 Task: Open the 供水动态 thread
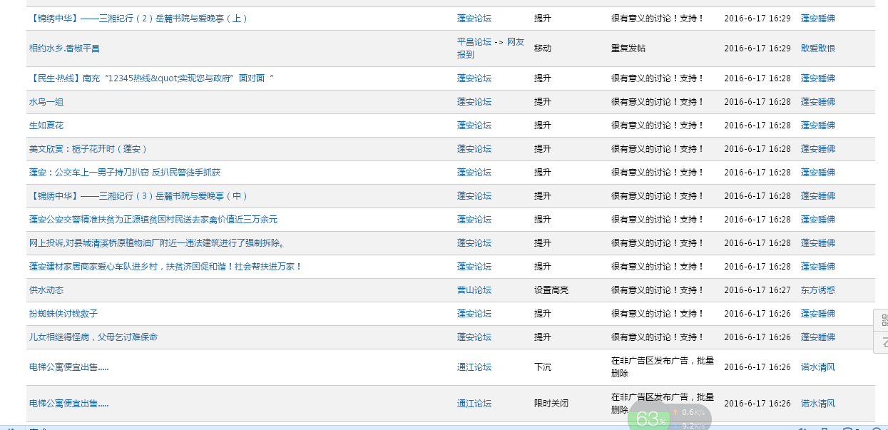pos(46,290)
